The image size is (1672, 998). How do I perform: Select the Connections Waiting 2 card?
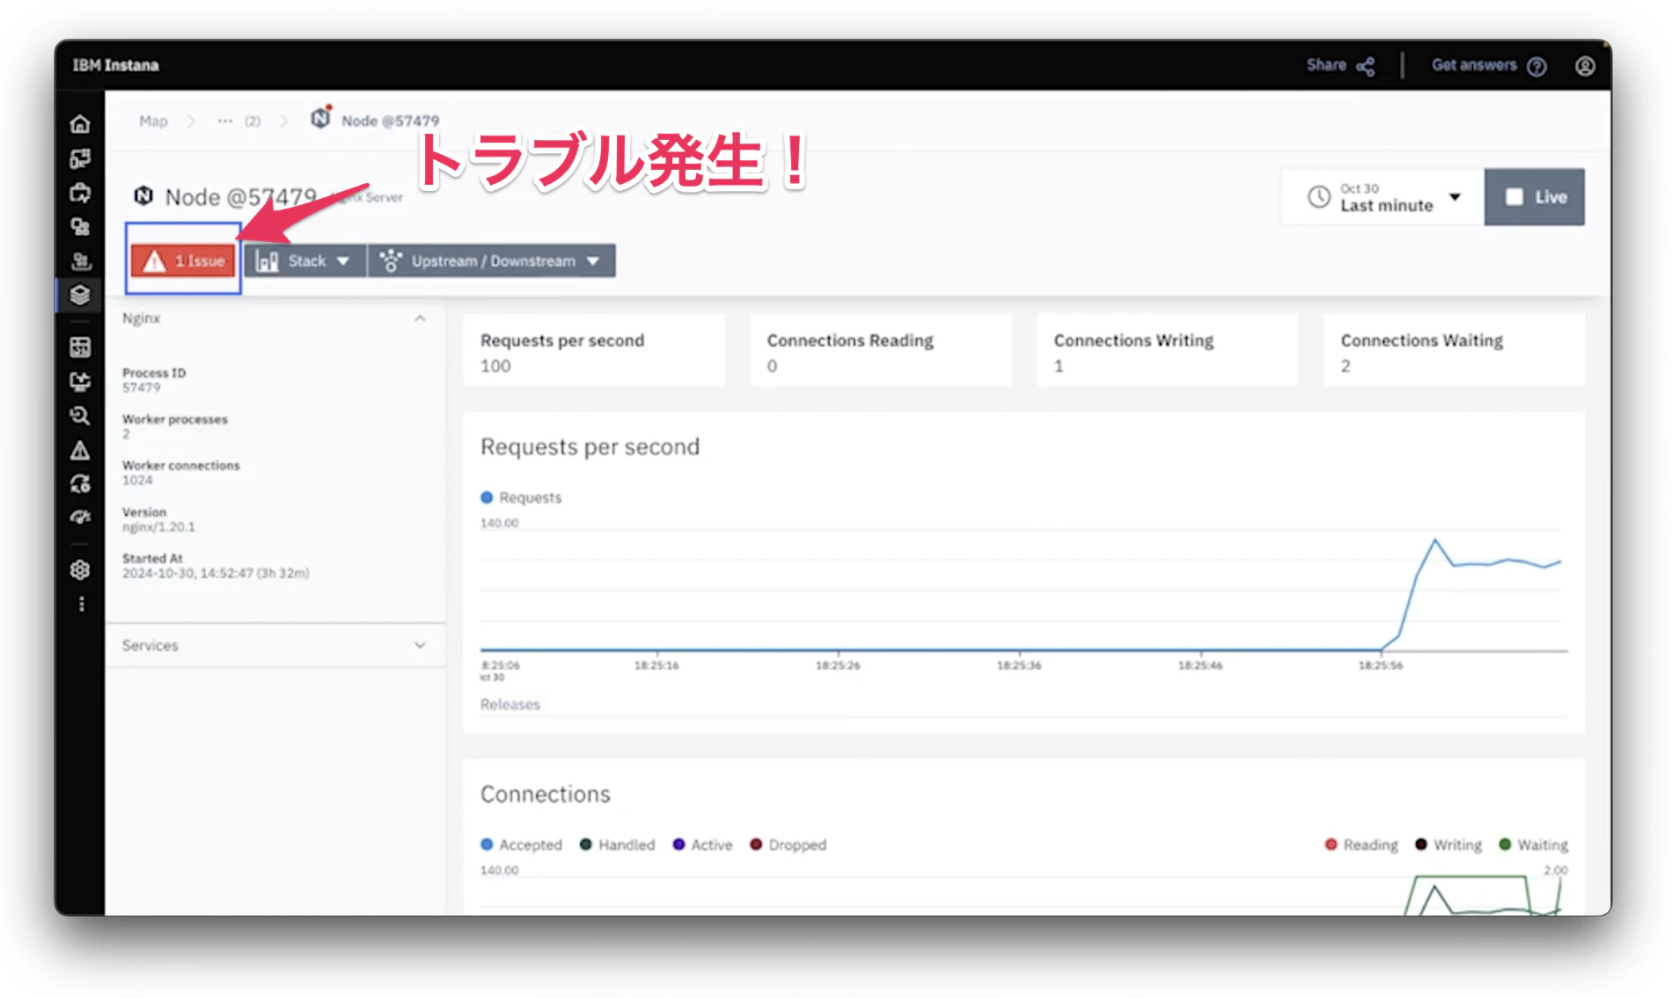click(1454, 350)
